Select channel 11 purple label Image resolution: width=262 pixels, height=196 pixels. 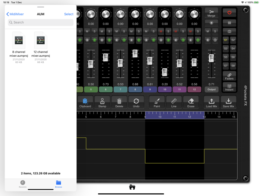coord(179,90)
